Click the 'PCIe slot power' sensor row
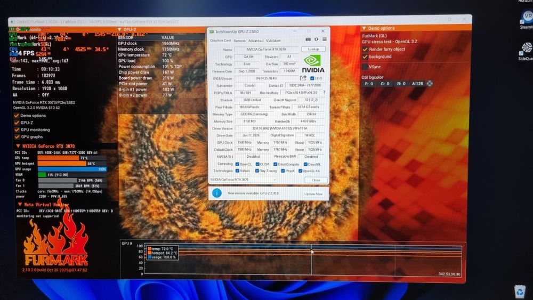This screenshot has height=300, width=533. click(x=160, y=84)
